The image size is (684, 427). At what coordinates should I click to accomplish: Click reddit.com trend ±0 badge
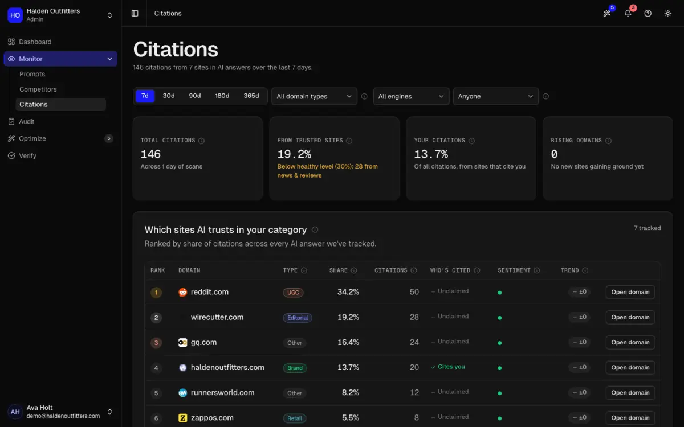pyautogui.click(x=579, y=292)
